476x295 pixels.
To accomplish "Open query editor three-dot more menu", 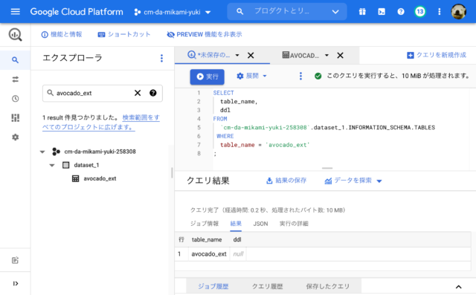I will click(300, 76).
